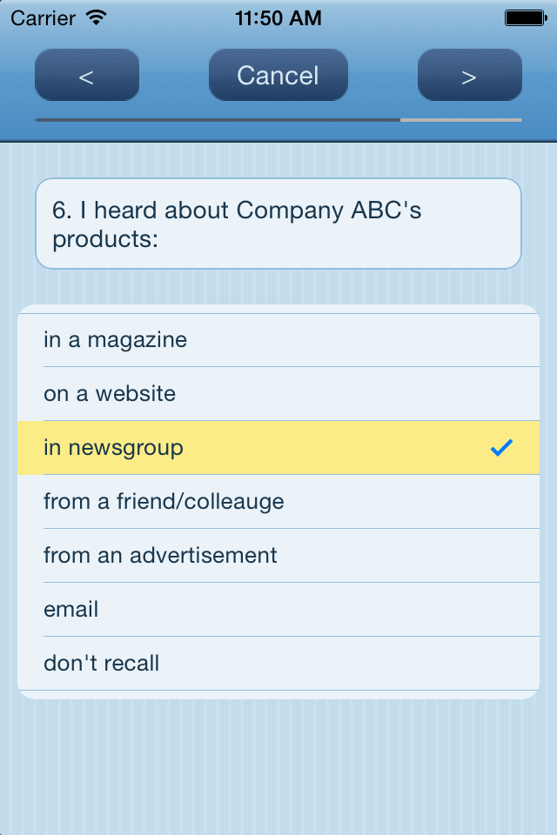Tap the Cancel button

(278, 76)
